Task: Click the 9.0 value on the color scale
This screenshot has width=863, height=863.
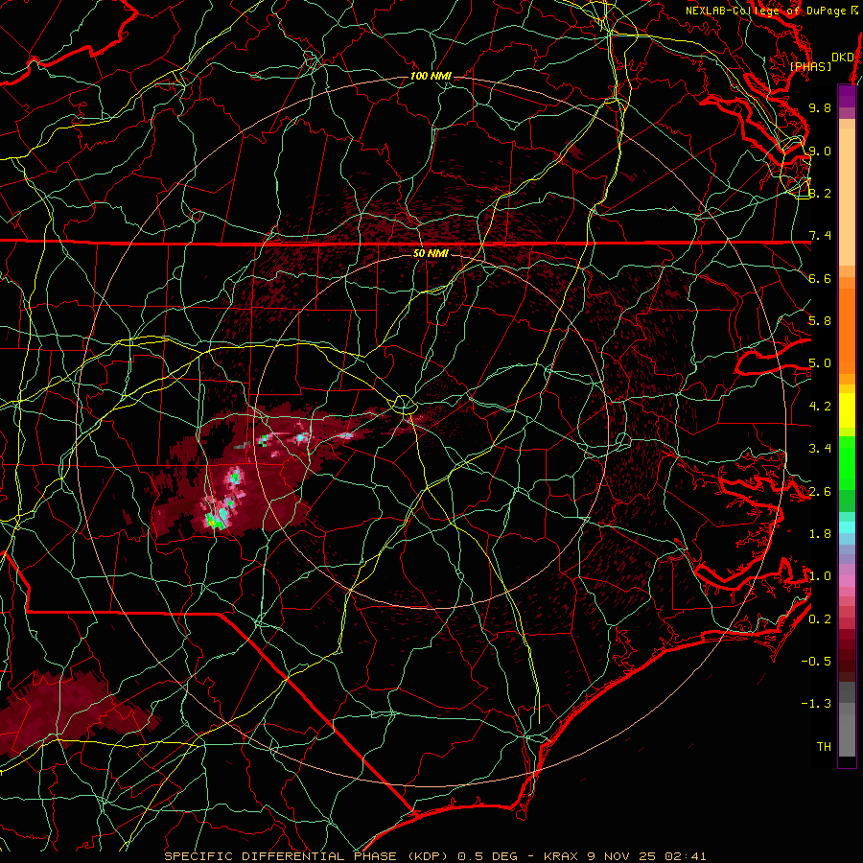Action: click(820, 151)
